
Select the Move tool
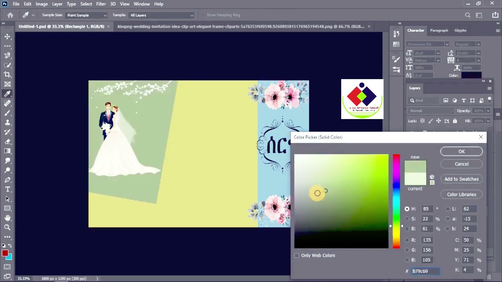coord(7,36)
